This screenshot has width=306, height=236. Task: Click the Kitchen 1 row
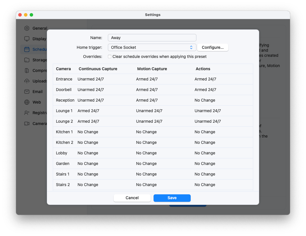coord(153,132)
